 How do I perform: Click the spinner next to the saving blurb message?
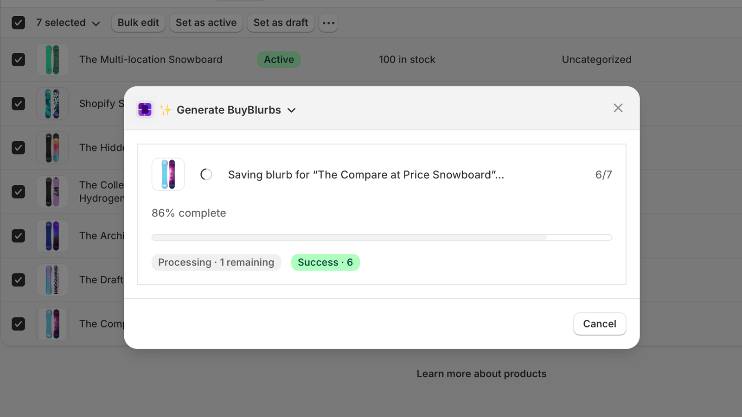(x=206, y=175)
